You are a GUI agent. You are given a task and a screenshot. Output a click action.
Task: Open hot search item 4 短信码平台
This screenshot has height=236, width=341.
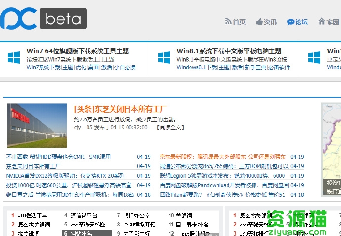click(x=84, y=216)
